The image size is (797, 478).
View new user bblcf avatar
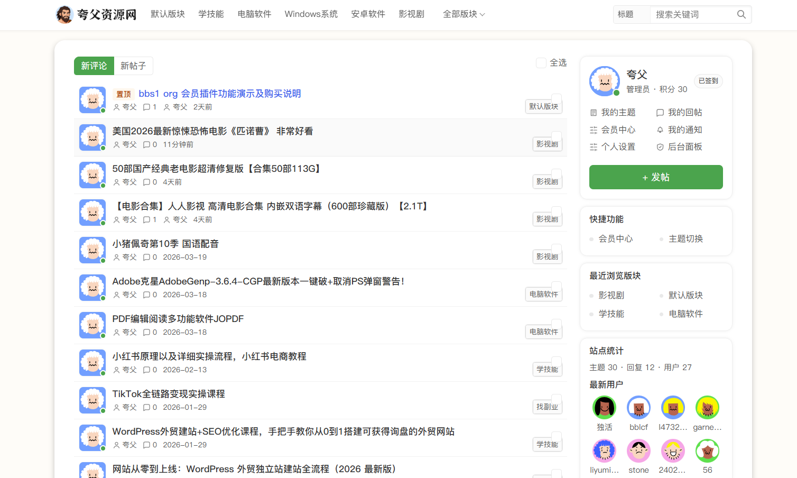point(638,408)
